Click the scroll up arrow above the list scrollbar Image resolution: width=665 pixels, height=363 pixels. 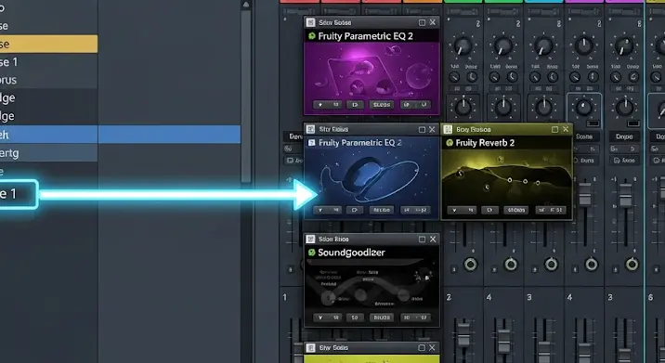click(x=246, y=5)
